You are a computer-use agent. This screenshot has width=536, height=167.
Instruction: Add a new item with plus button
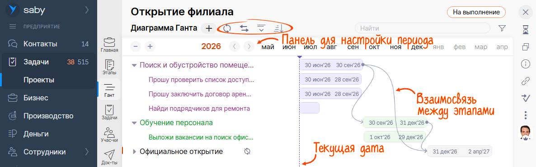(x=209, y=28)
